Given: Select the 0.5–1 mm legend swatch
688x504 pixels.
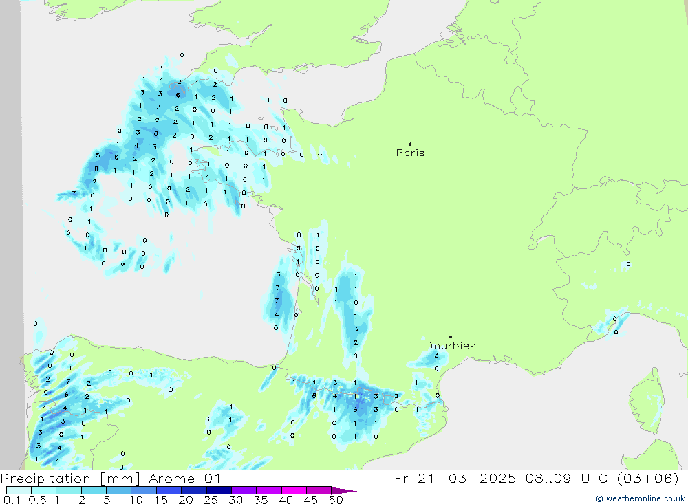Looking at the screenshot, I should (x=44, y=490).
